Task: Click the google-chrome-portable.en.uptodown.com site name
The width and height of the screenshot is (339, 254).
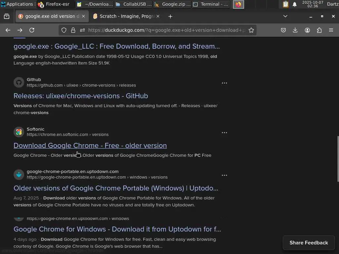Action: [73, 172]
